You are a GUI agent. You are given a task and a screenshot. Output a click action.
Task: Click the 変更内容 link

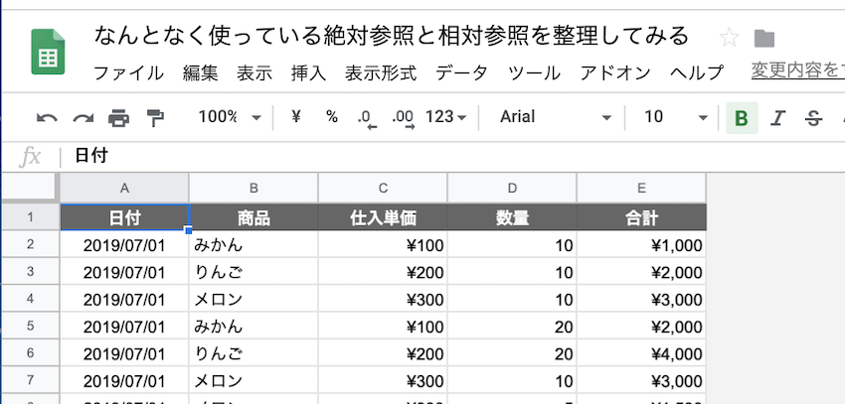tap(796, 71)
